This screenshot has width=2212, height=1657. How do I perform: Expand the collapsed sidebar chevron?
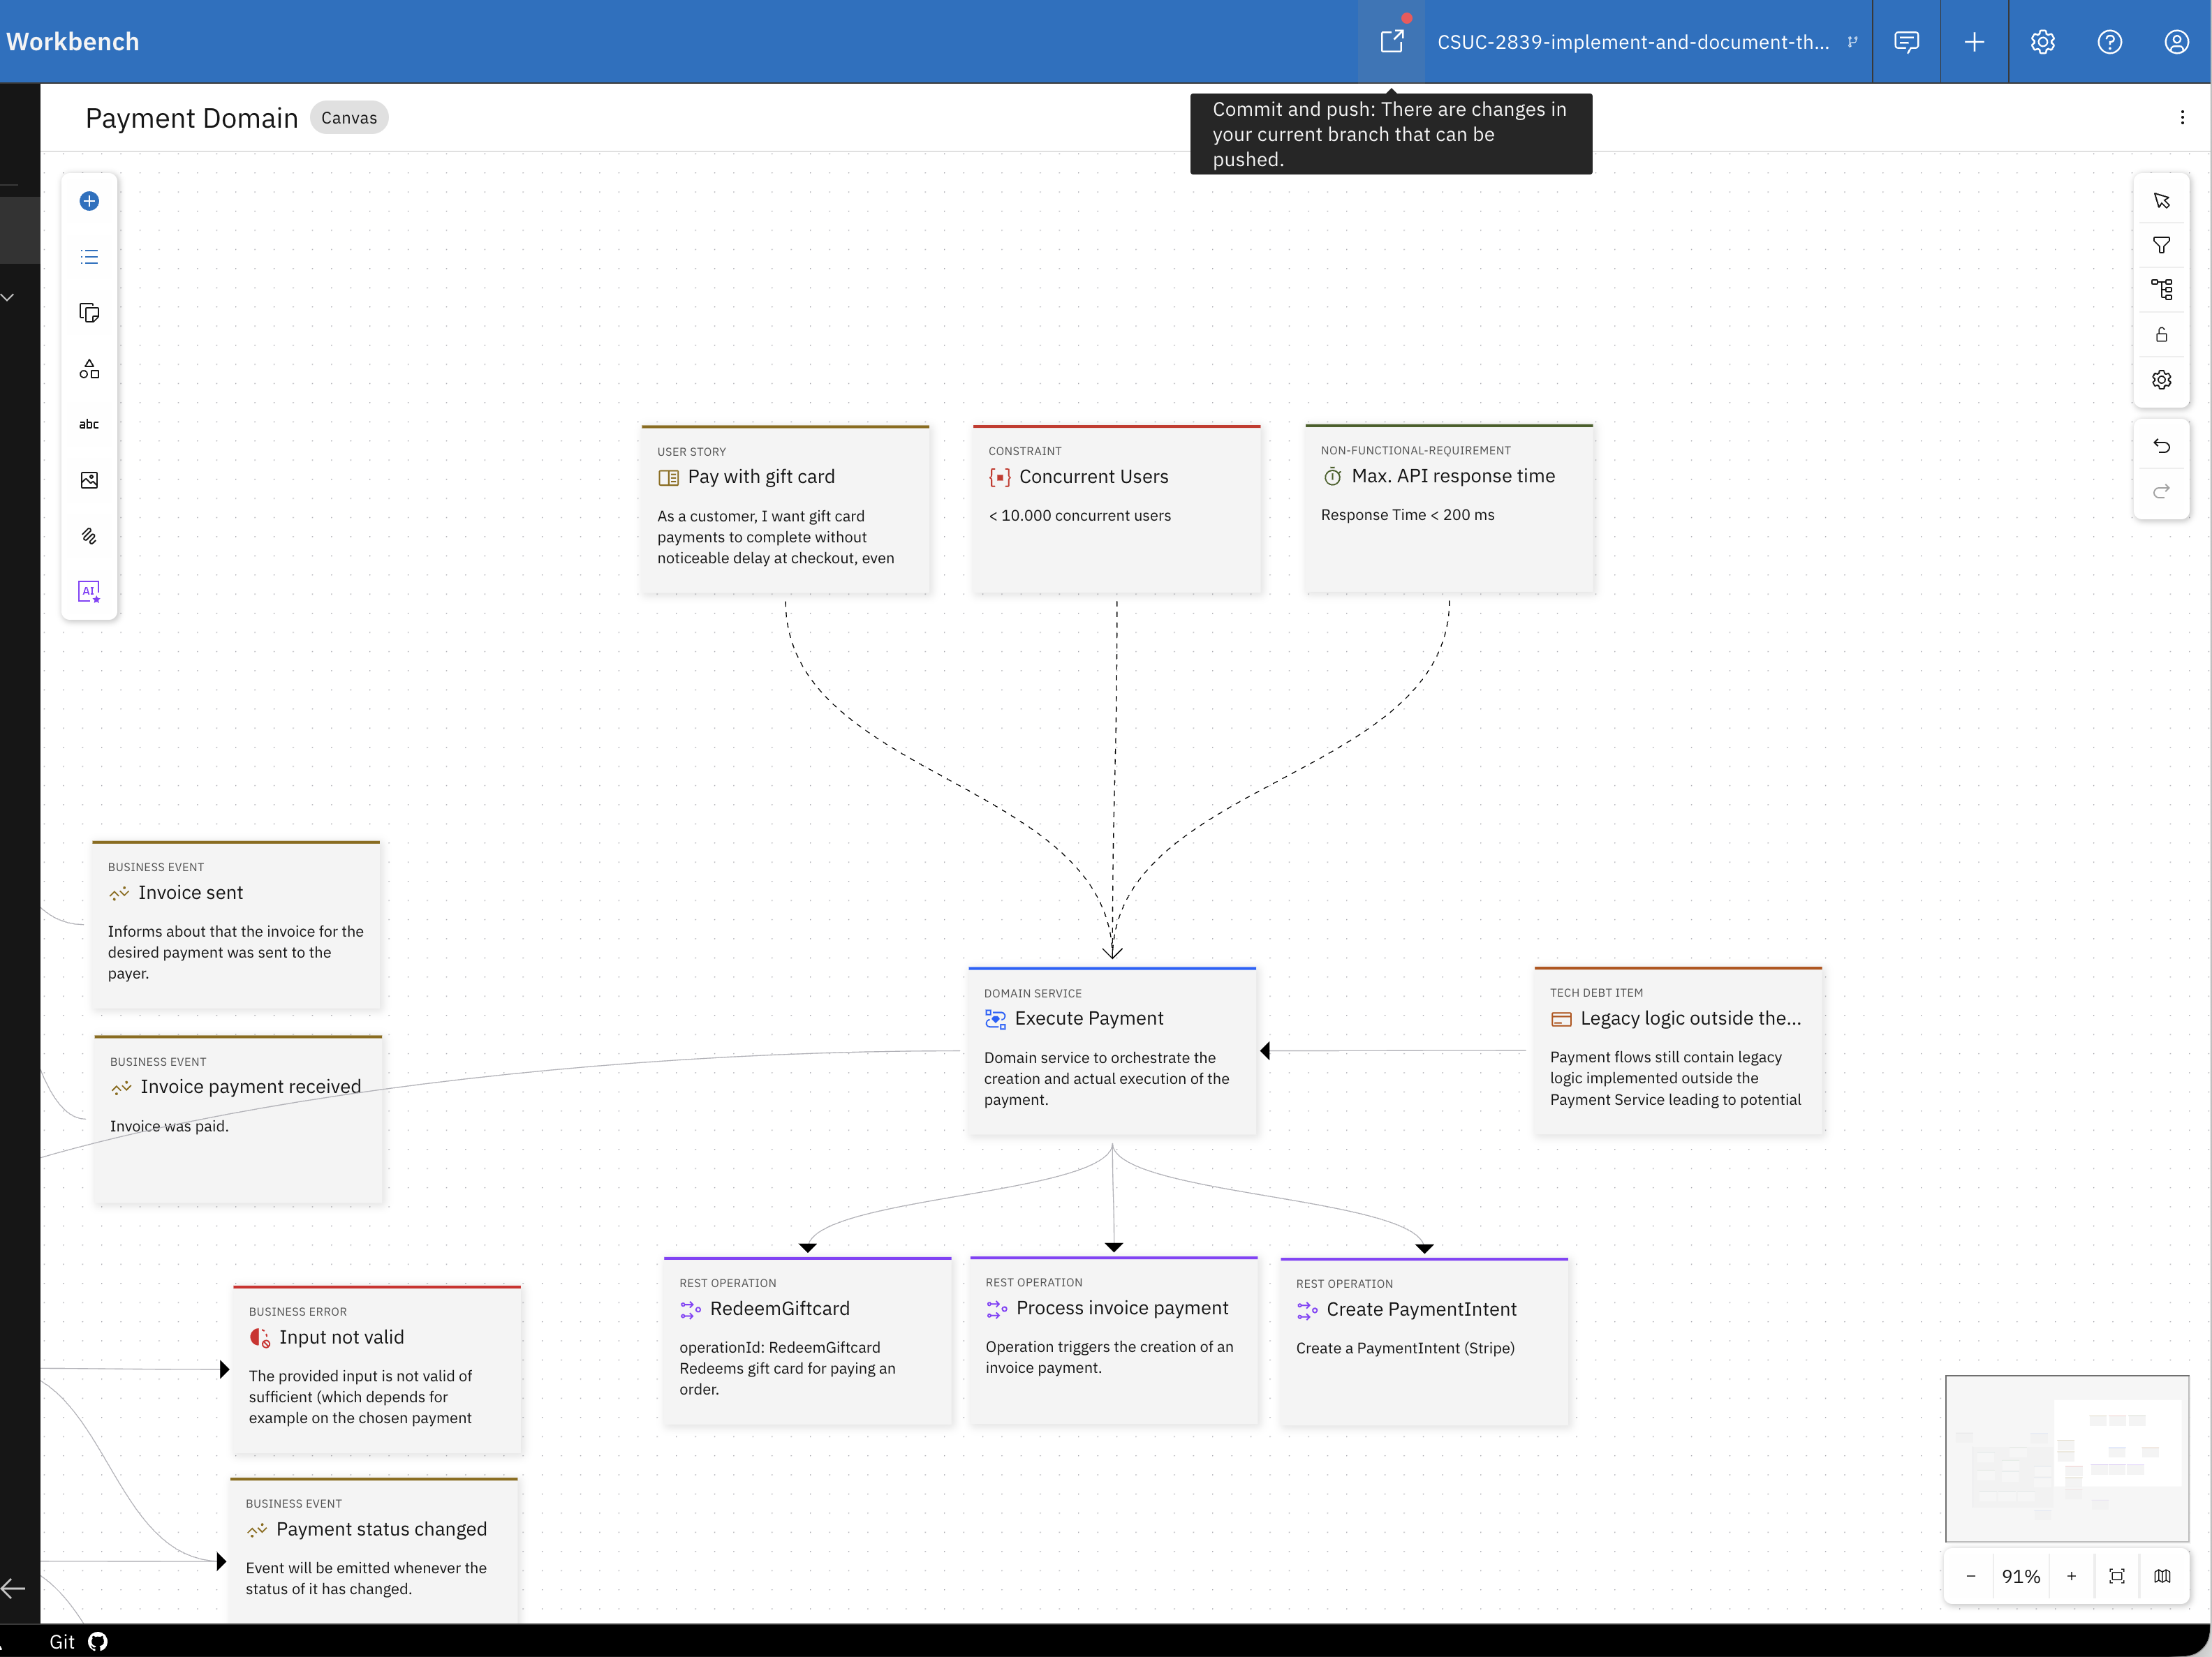(x=8, y=297)
